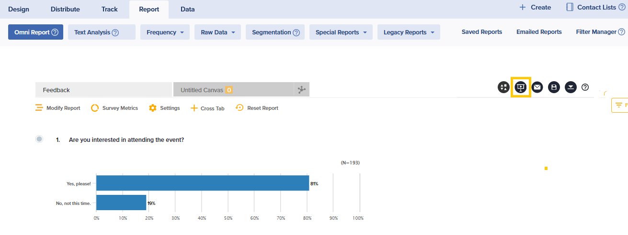Viewport: 628px width, 235px height.
Task: Click the shapes layout icon in report toolbar
Action: [x=503, y=87]
